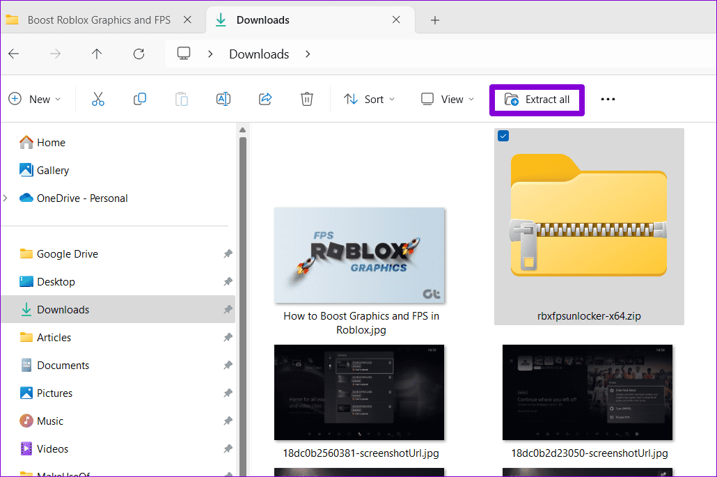This screenshot has width=717, height=477.
Task: Select the Roblox graphics thumbnail image
Action: click(x=359, y=256)
